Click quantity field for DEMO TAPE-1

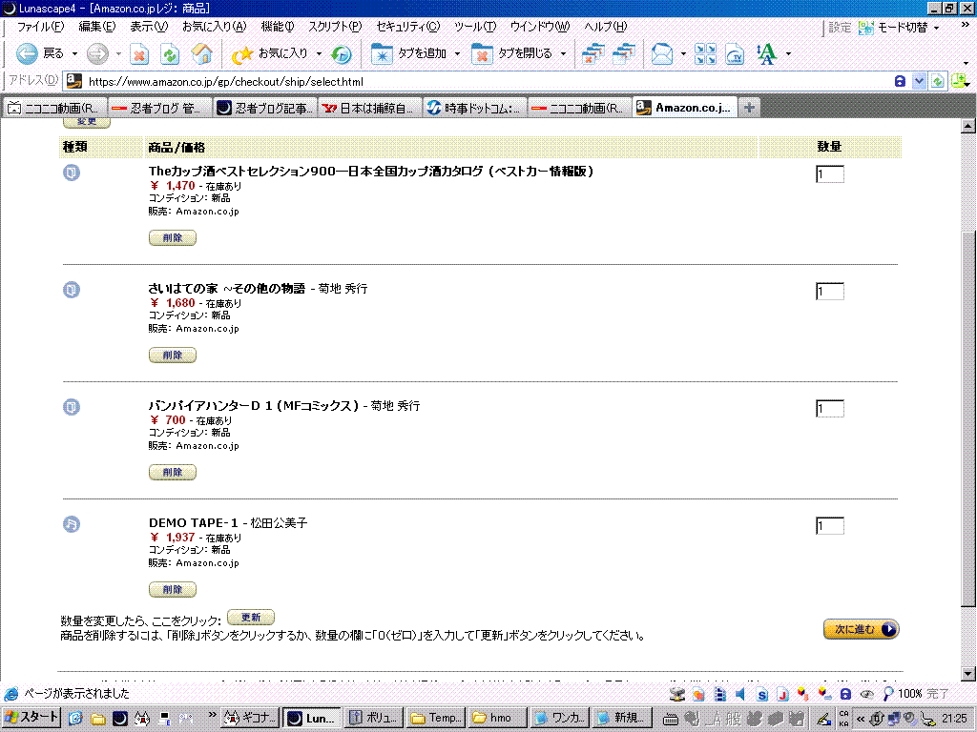click(830, 526)
